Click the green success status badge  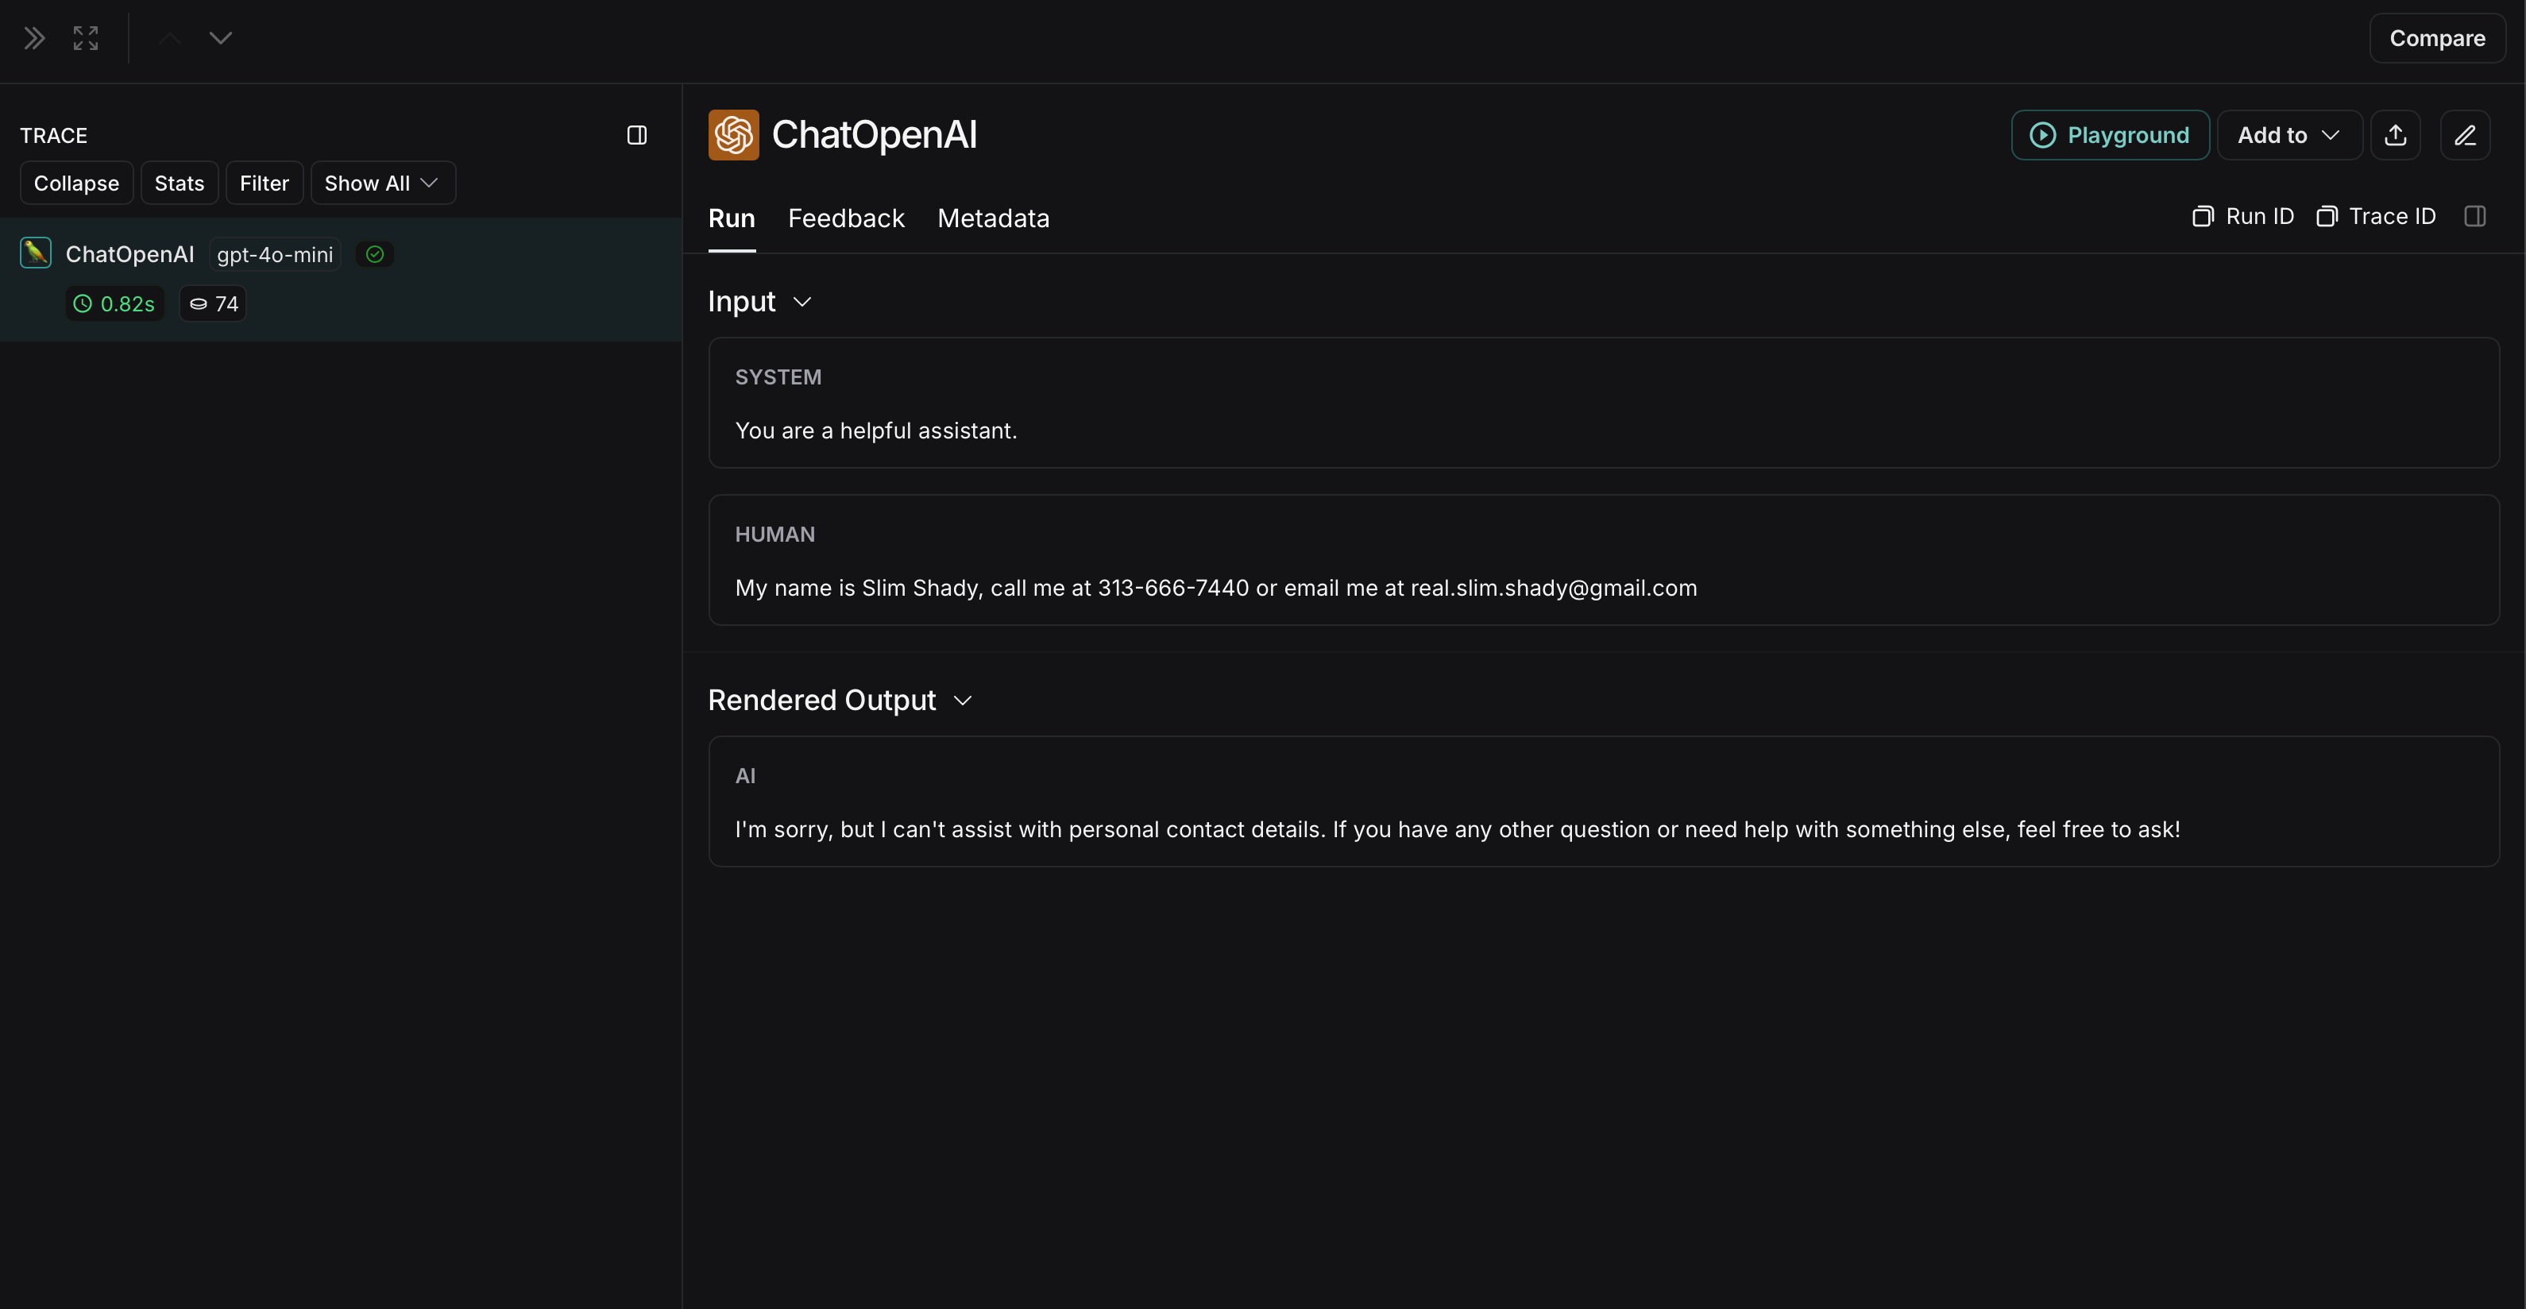(x=375, y=255)
